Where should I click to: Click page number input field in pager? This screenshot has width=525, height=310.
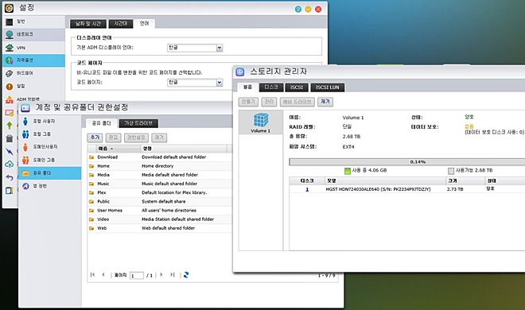pos(137,276)
